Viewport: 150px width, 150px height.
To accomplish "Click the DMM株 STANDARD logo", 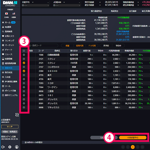I will pos(10,4).
